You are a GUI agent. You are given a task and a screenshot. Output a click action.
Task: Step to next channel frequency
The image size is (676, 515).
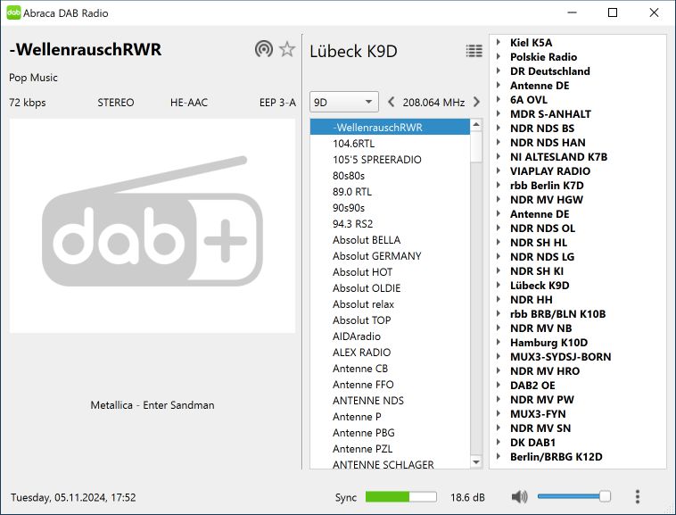tap(476, 102)
